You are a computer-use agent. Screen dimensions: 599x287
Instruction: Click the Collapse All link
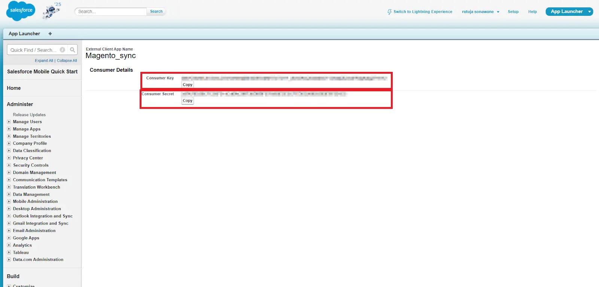(67, 61)
